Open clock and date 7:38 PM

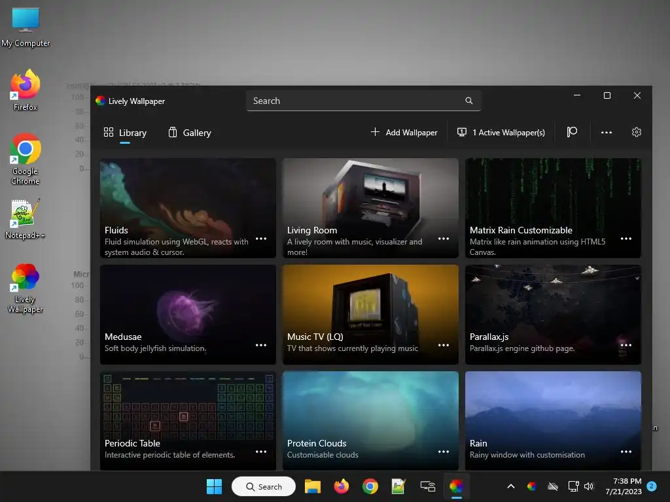point(624,486)
